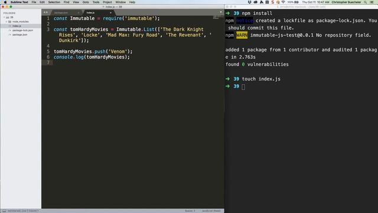Click the word 'require' on line 1
378x213 pixels.
112,18
